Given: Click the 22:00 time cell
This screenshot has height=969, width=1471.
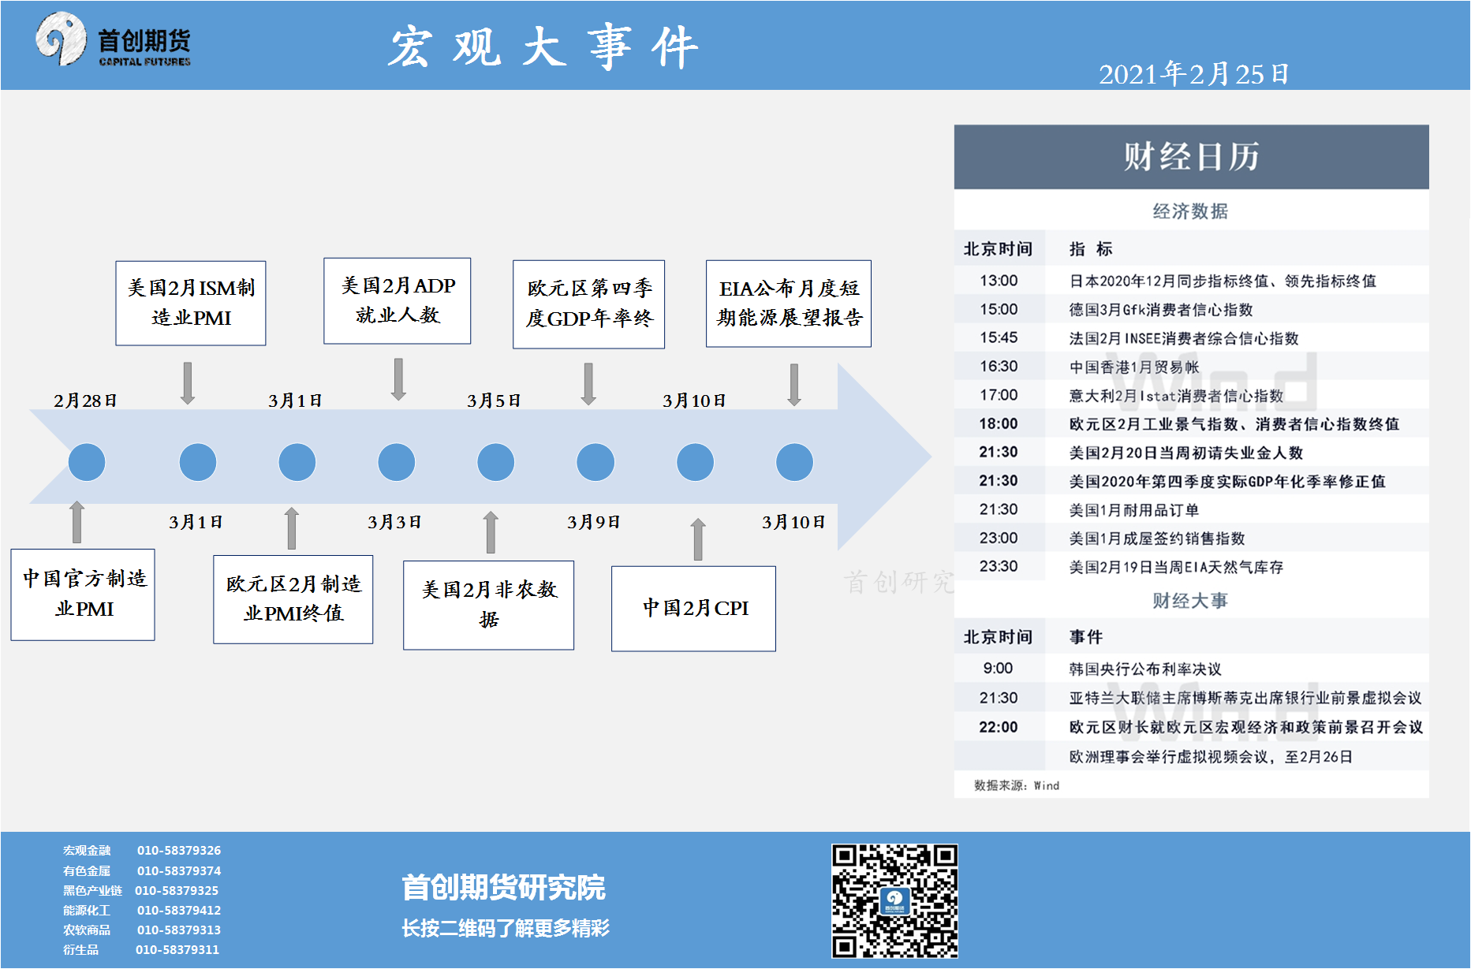Looking at the screenshot, I should pyautogui.click(x=999, y=727).
